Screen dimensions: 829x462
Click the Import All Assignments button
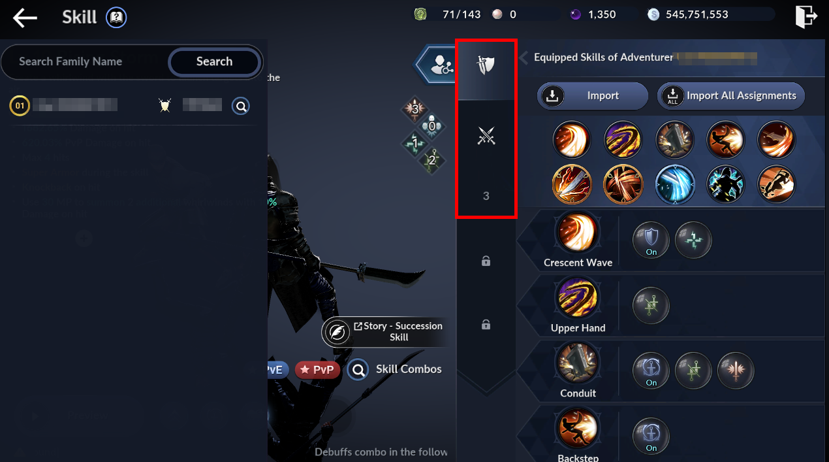[x=731, y=96]
